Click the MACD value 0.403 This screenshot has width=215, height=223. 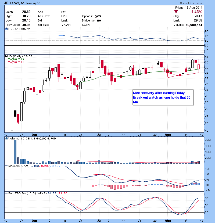(35, 166)
